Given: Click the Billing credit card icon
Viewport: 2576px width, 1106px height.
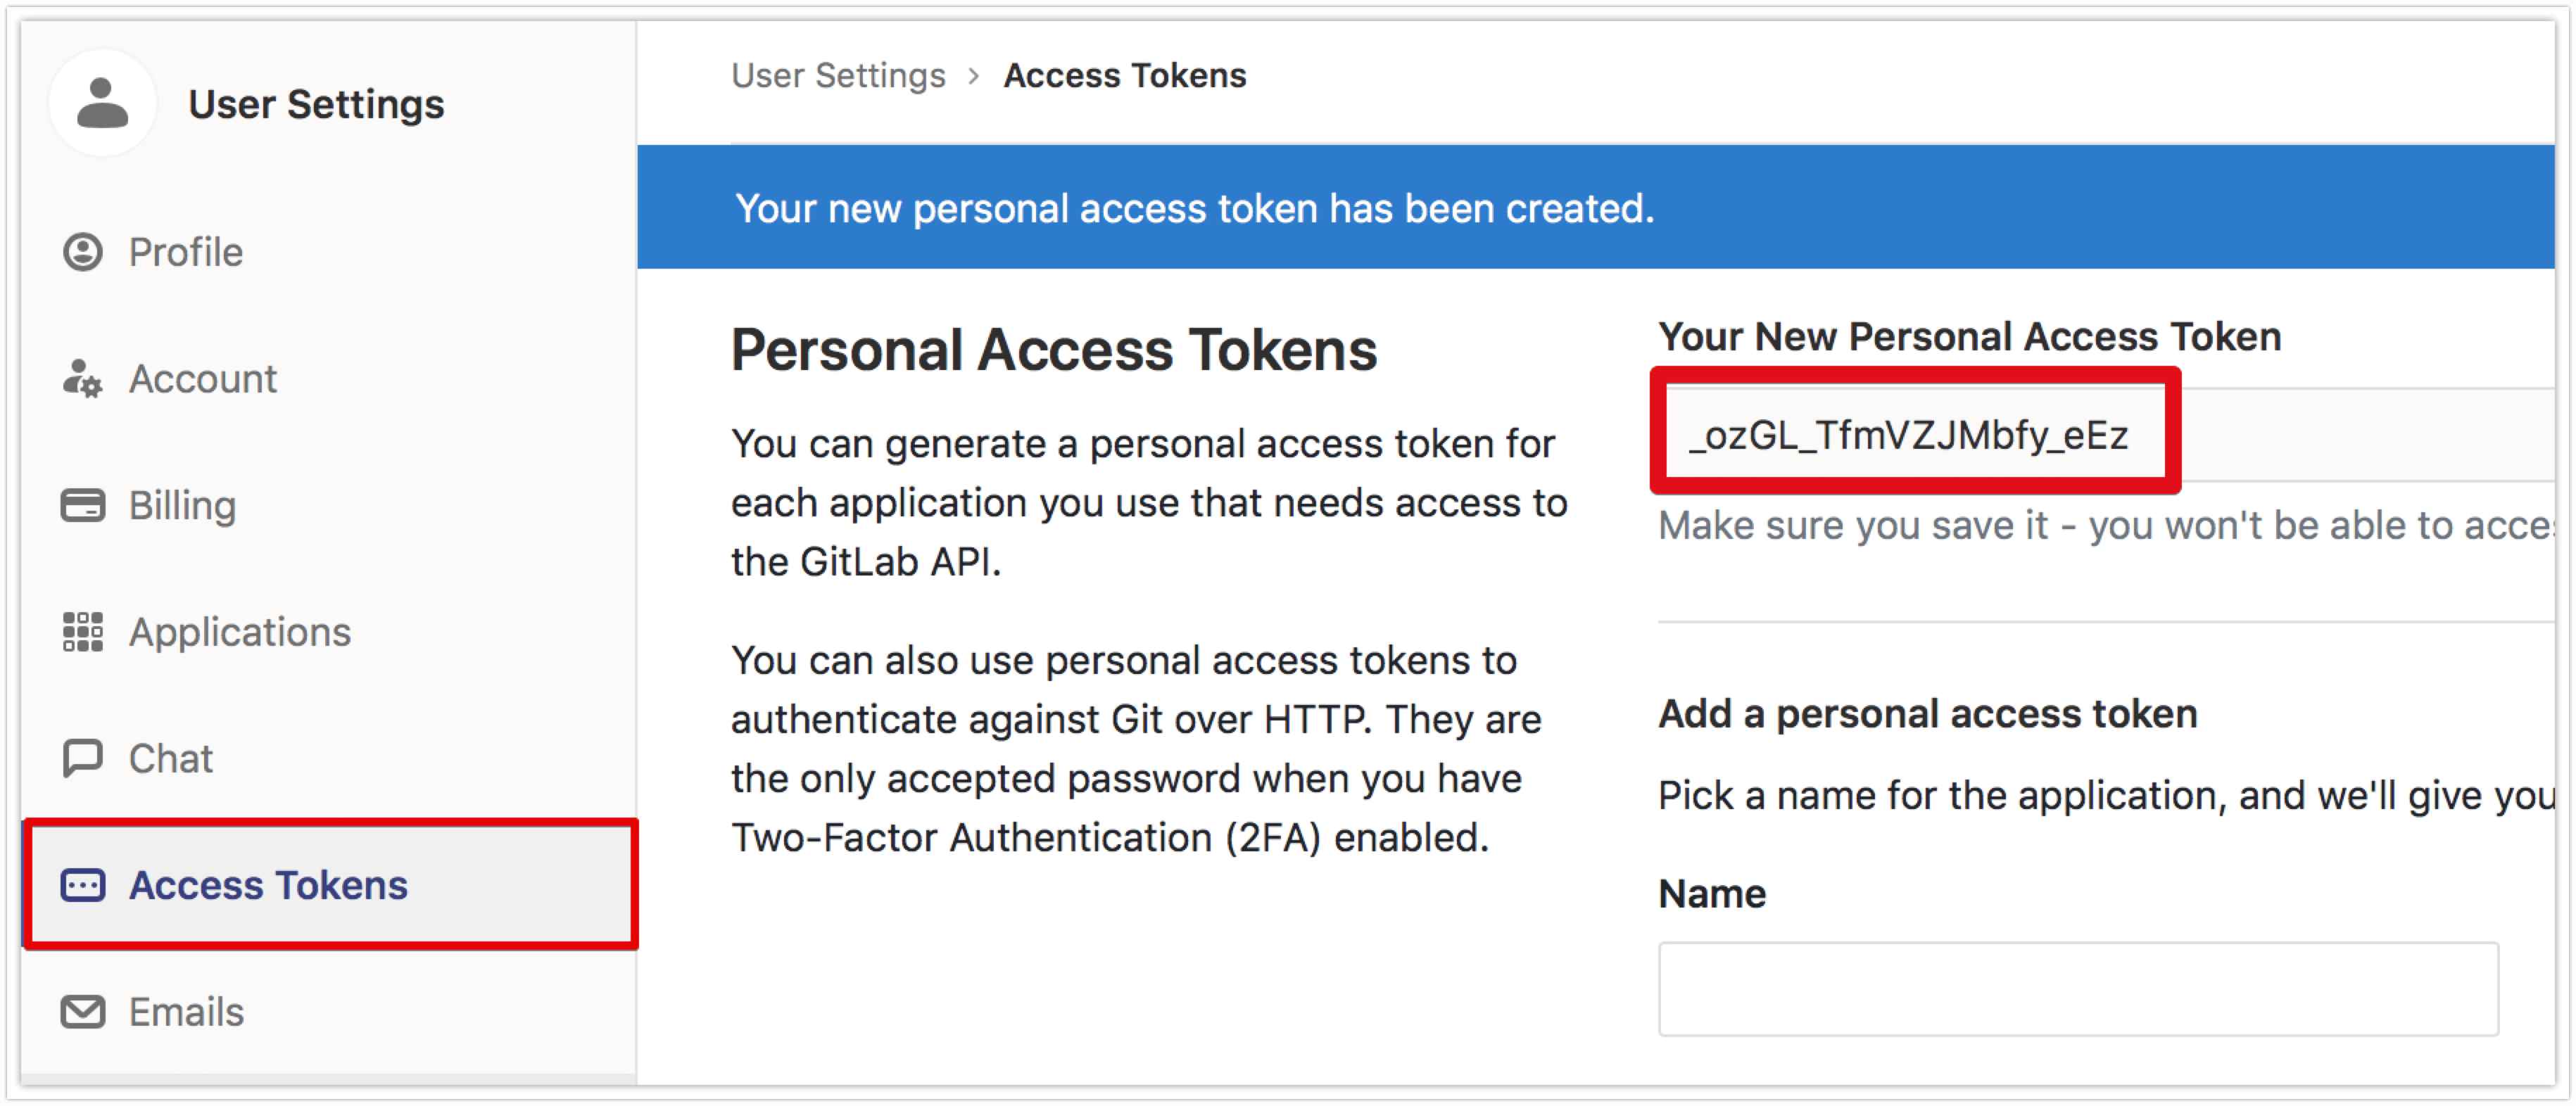Looking at the screenshot, I should point(83,506).
